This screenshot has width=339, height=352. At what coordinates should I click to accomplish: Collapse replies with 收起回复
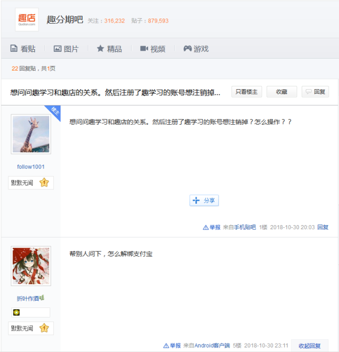[x=310, y=346]
